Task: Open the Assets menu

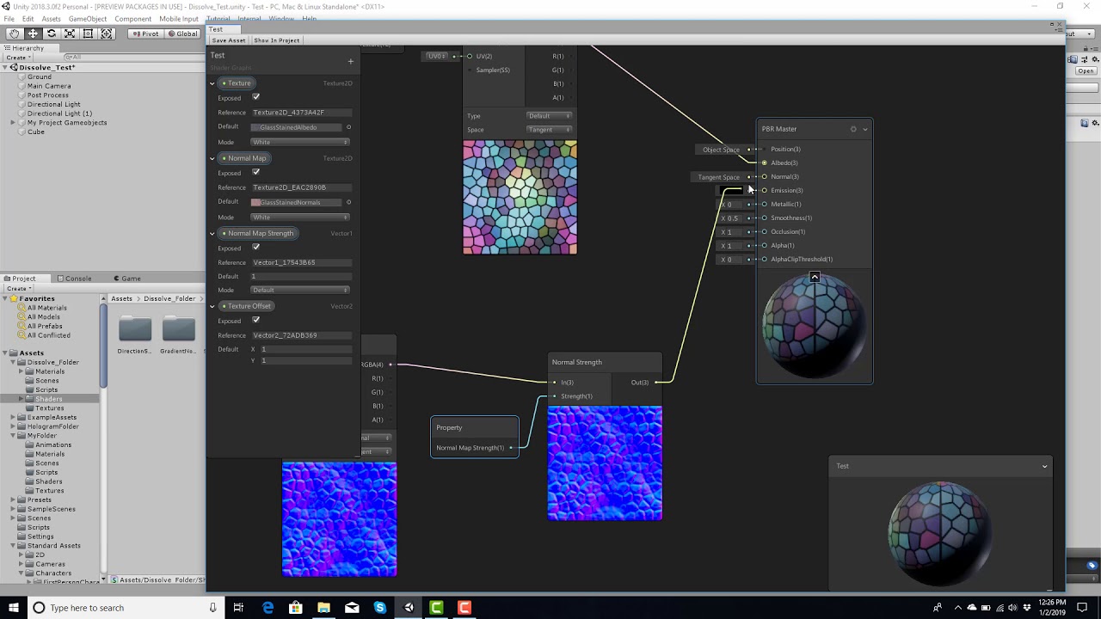Action: coord(51,19)
